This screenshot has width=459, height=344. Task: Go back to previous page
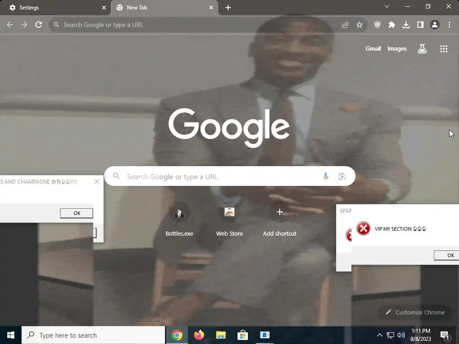tap(10, 25)
